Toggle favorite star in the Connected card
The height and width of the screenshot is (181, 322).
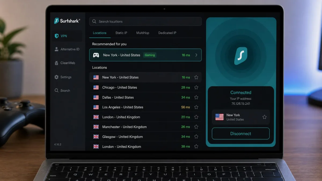tap(265, 117)
